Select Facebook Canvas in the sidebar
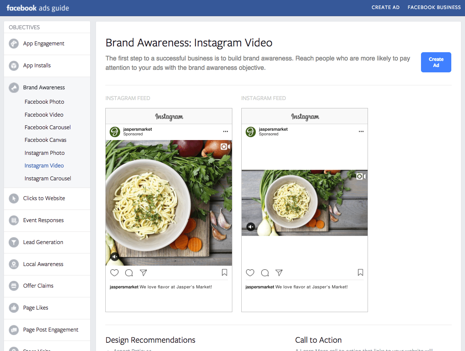 [x=45, y=140]
